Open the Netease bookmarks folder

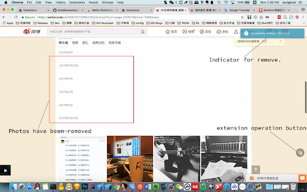click(40, 23)
